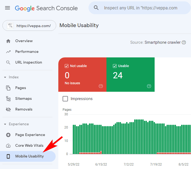191x169 pixels.
Task: Click the Overview home icon
Action: tap(8, 41)
